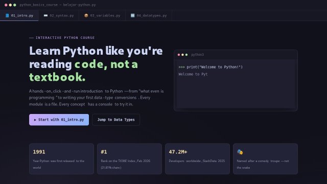Viewport: 327px width, 184px height.
Task: Switch to the 03_variables.py tab
Action: 102,15
